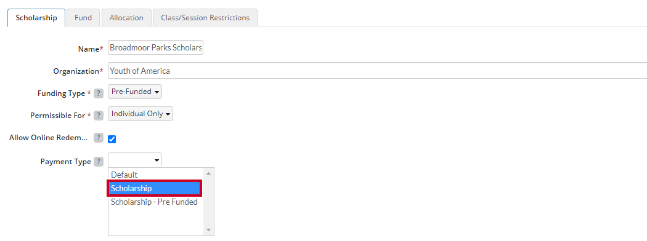Open the Funding Type dropdown
This screenshot has width=647, height=241.
click(x=135, y=92)
